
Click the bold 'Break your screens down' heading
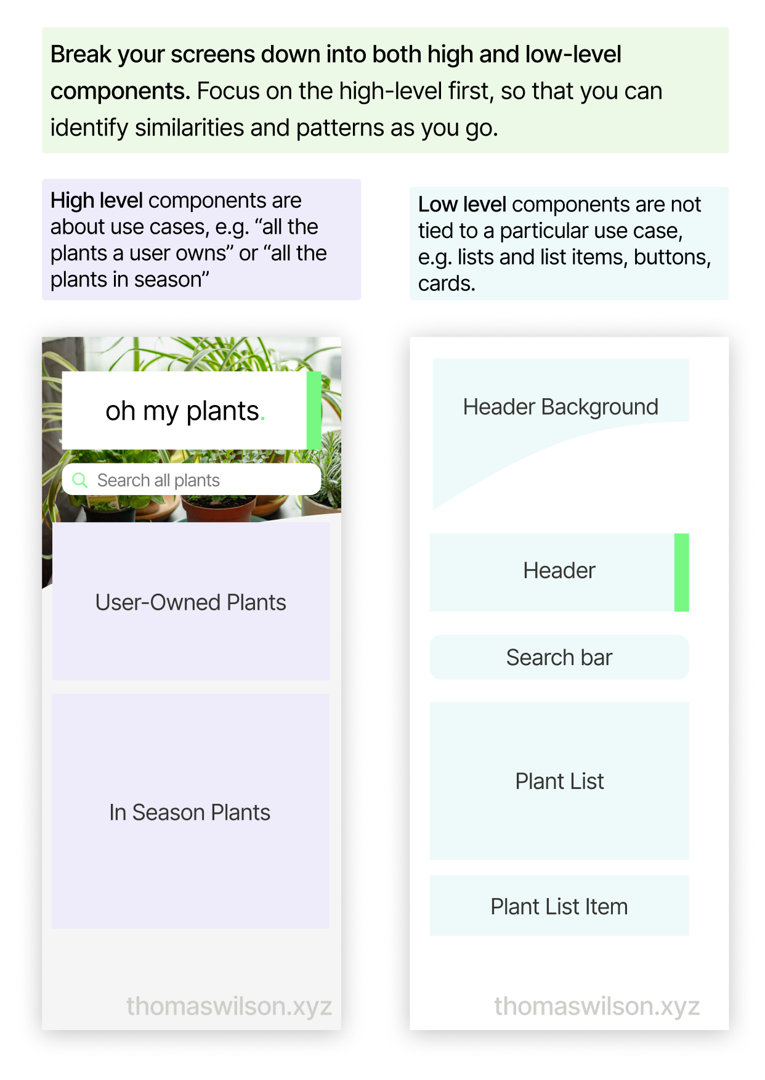336,55
